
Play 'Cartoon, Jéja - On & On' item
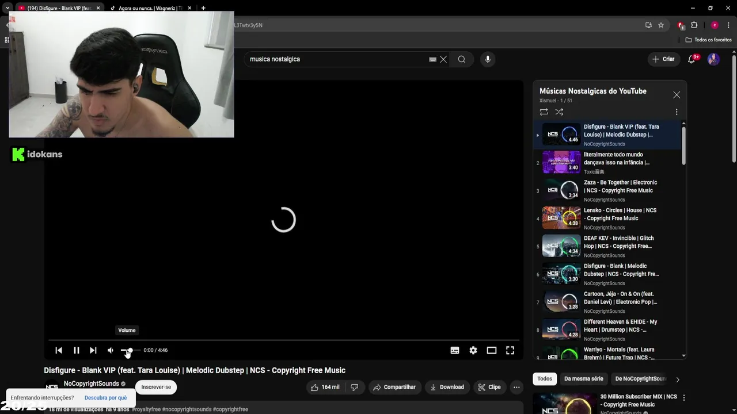coord(607,302)
